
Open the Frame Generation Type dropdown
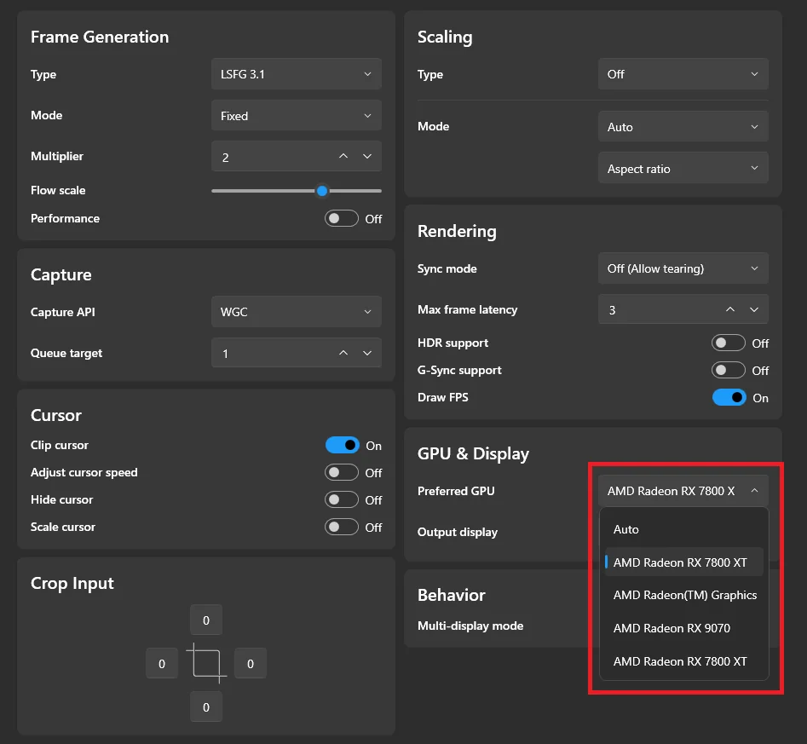297,74
